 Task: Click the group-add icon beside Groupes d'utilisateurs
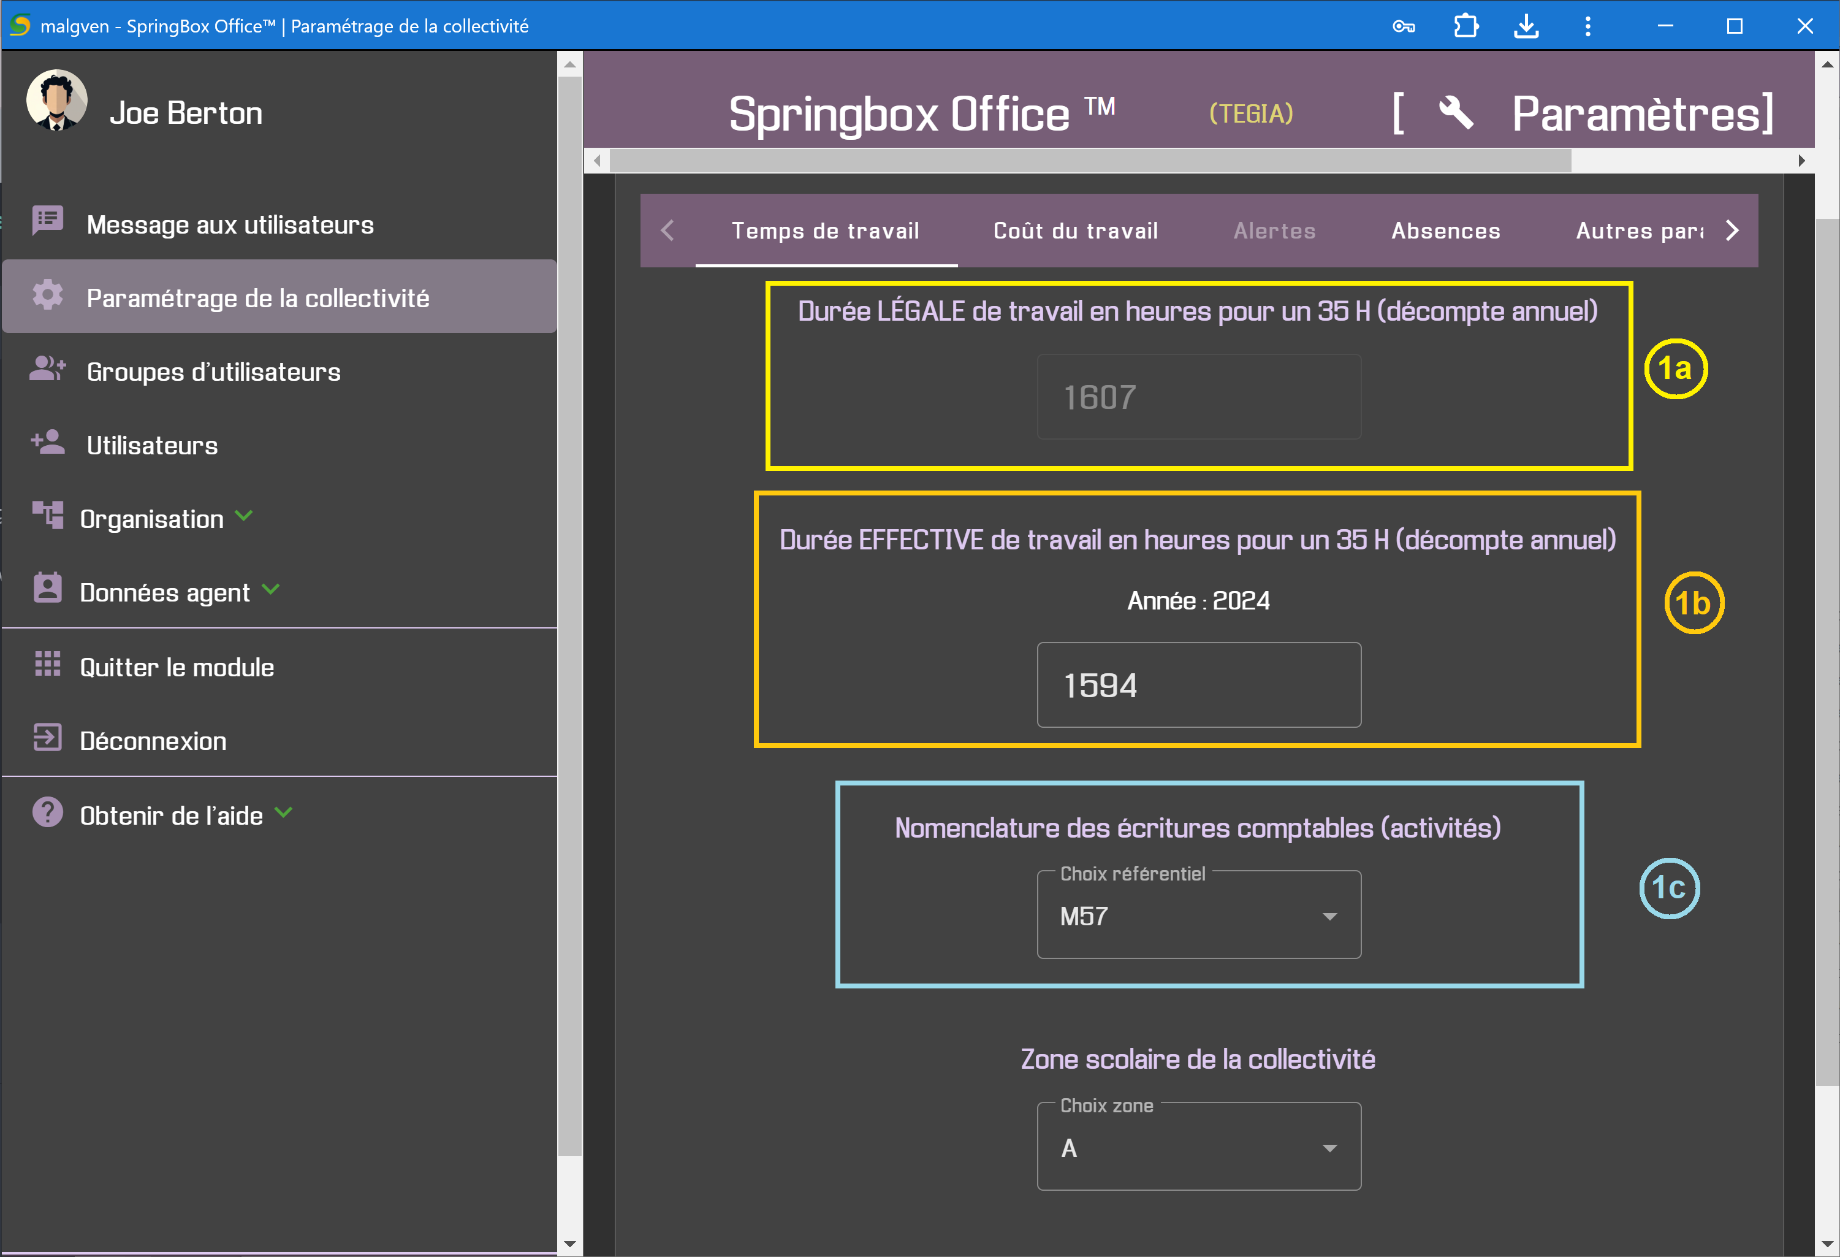tap(48, 369)
